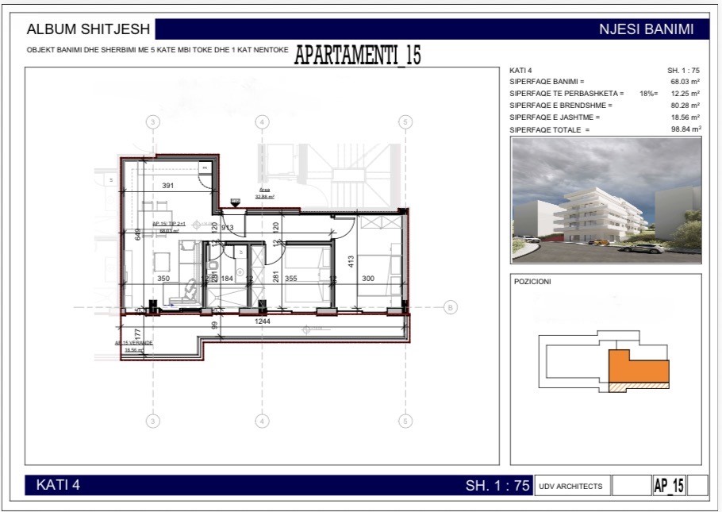
Task: Click the building exterior render image
Action: (x=606, y=200)
